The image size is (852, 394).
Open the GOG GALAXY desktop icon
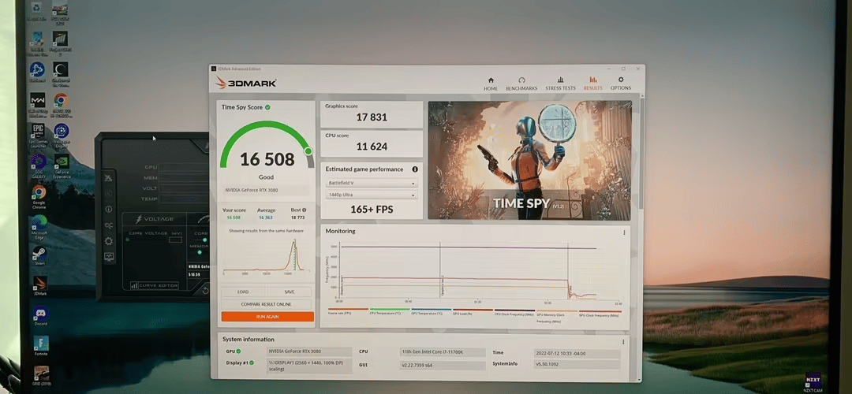pos(38,166)
